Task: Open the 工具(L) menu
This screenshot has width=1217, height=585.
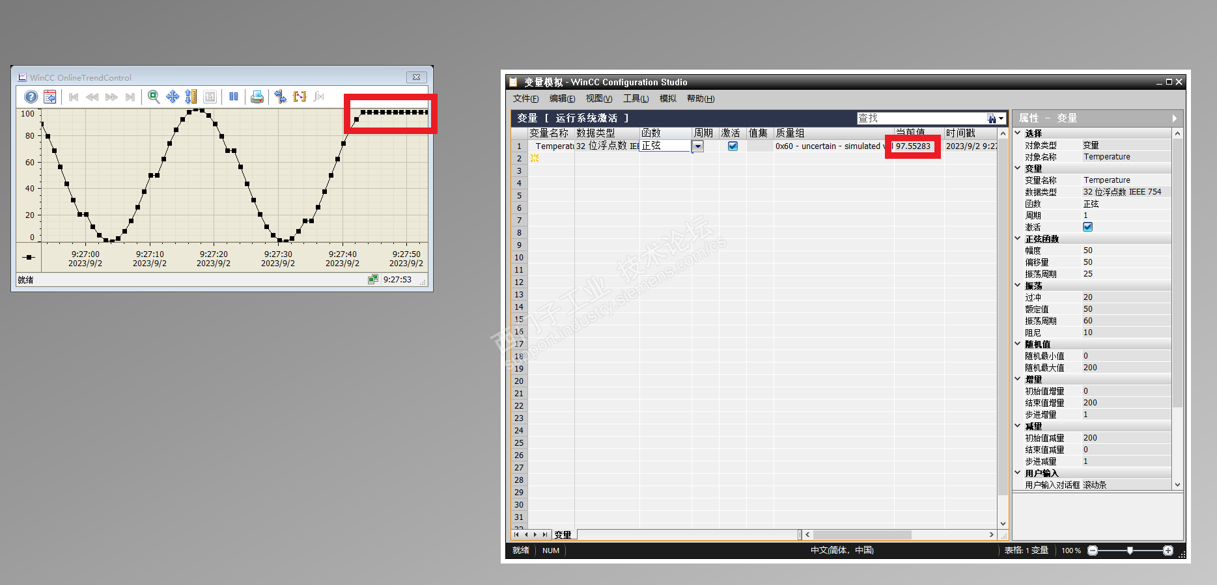Action: click(636, 99)
